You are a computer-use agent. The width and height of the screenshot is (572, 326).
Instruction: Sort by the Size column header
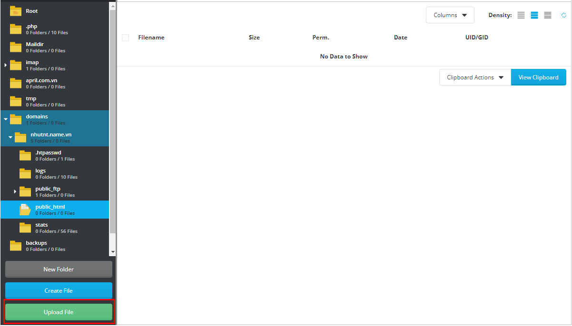[254, 38]
